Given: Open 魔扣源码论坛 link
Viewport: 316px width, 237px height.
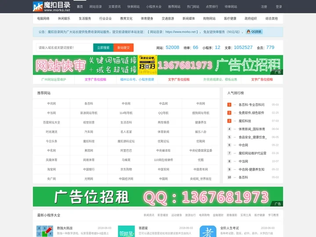Looking at the screenshot, I should (x=126, y=141).
